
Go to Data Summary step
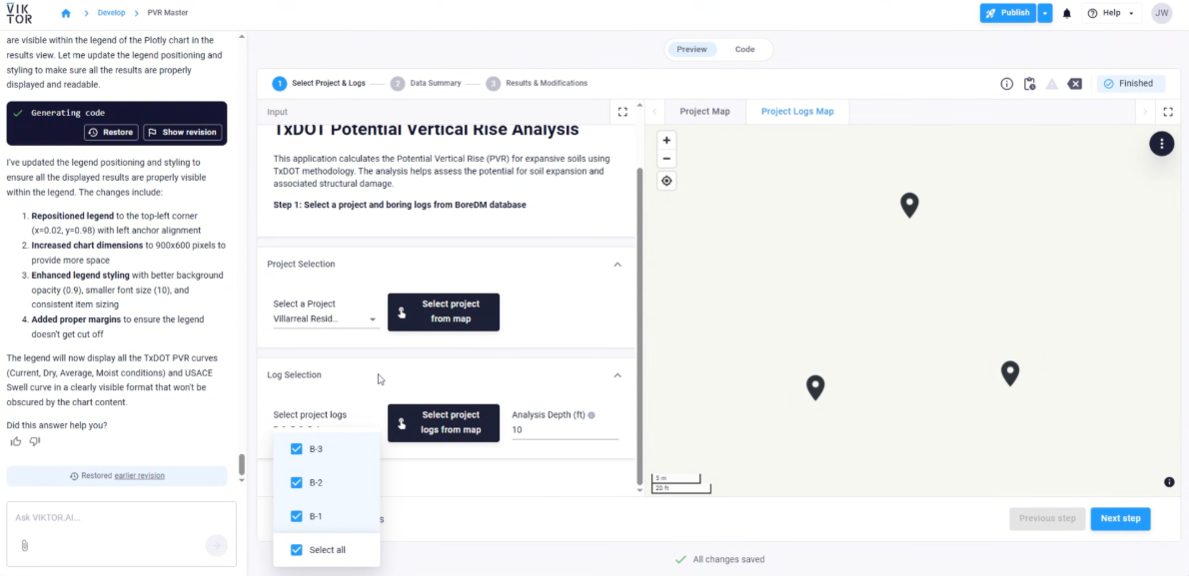tap(427, 84)
